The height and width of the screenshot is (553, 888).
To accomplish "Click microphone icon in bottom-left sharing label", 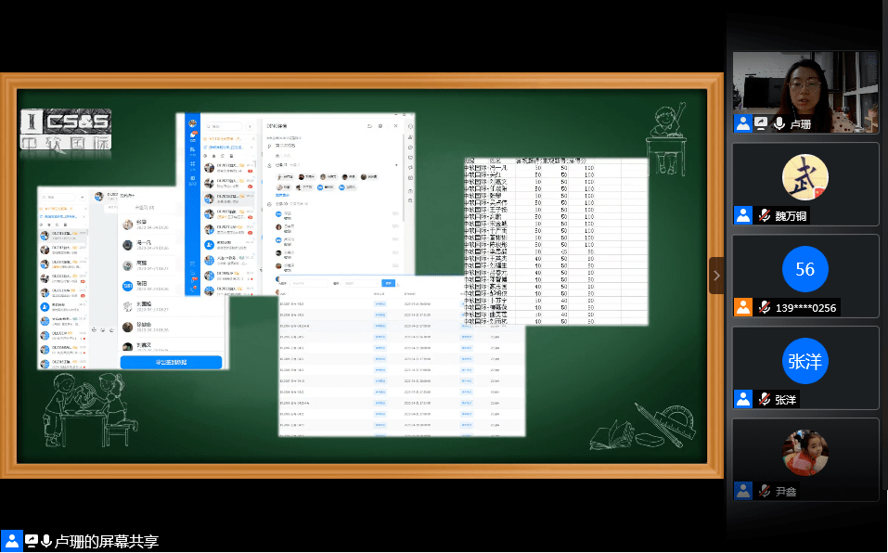I will pyautogui.click(x=46, y=541).
